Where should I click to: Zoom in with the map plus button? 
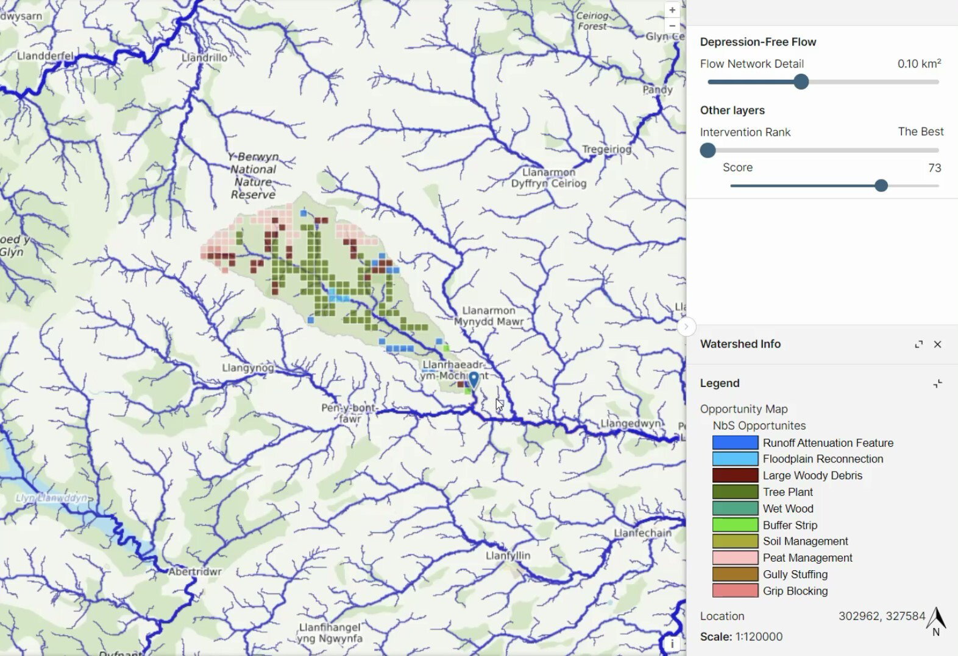[672, 10]
